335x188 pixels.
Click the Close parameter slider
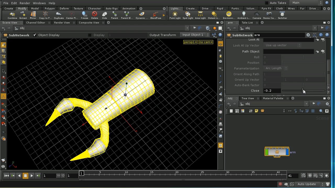tap(303, 91)
